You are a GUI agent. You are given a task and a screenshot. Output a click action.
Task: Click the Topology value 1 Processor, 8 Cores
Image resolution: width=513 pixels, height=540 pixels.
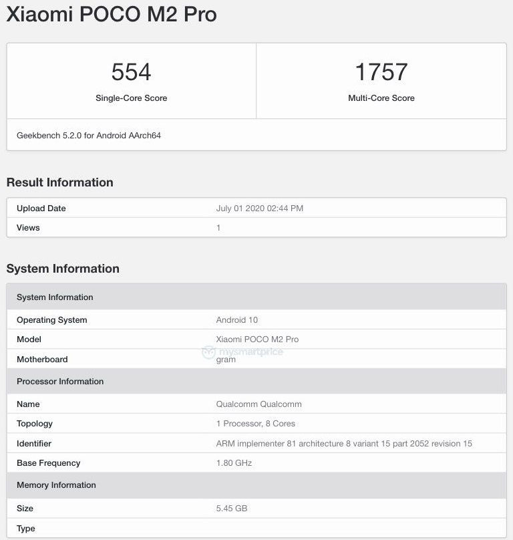coord(255,424)
